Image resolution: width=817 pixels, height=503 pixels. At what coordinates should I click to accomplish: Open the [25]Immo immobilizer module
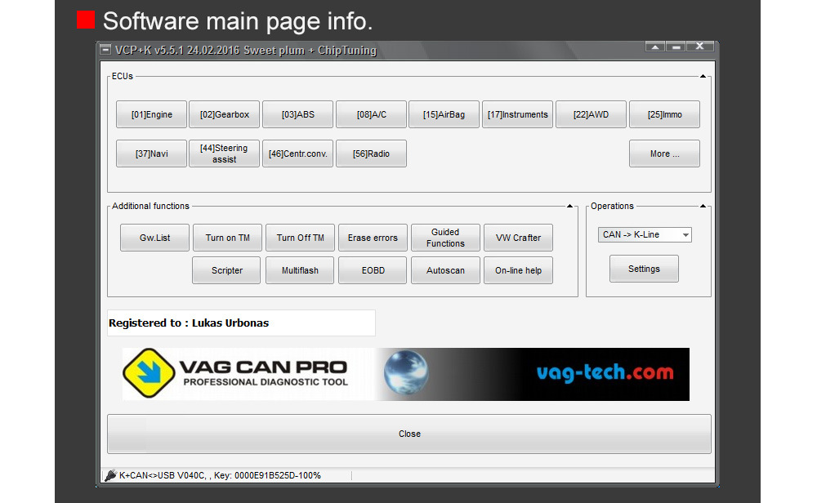(664, 114)
